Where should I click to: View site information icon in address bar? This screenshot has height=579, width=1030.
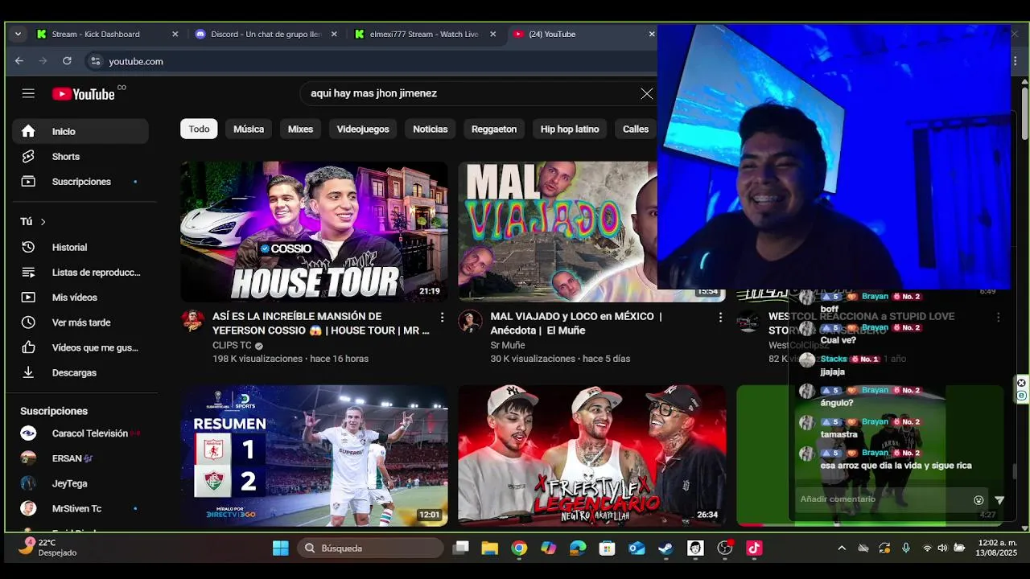coord(95,61)
